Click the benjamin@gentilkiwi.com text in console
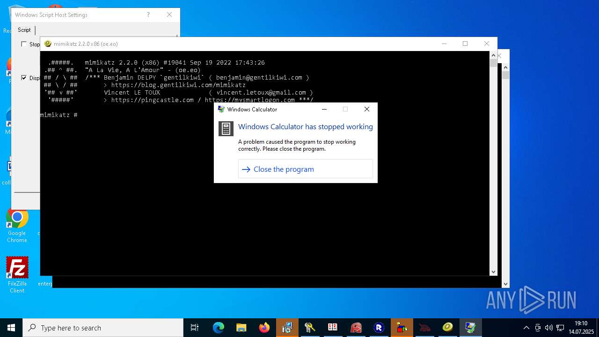Screen dimensions: 599x337 pyautogui.click(x=259, y=77)
